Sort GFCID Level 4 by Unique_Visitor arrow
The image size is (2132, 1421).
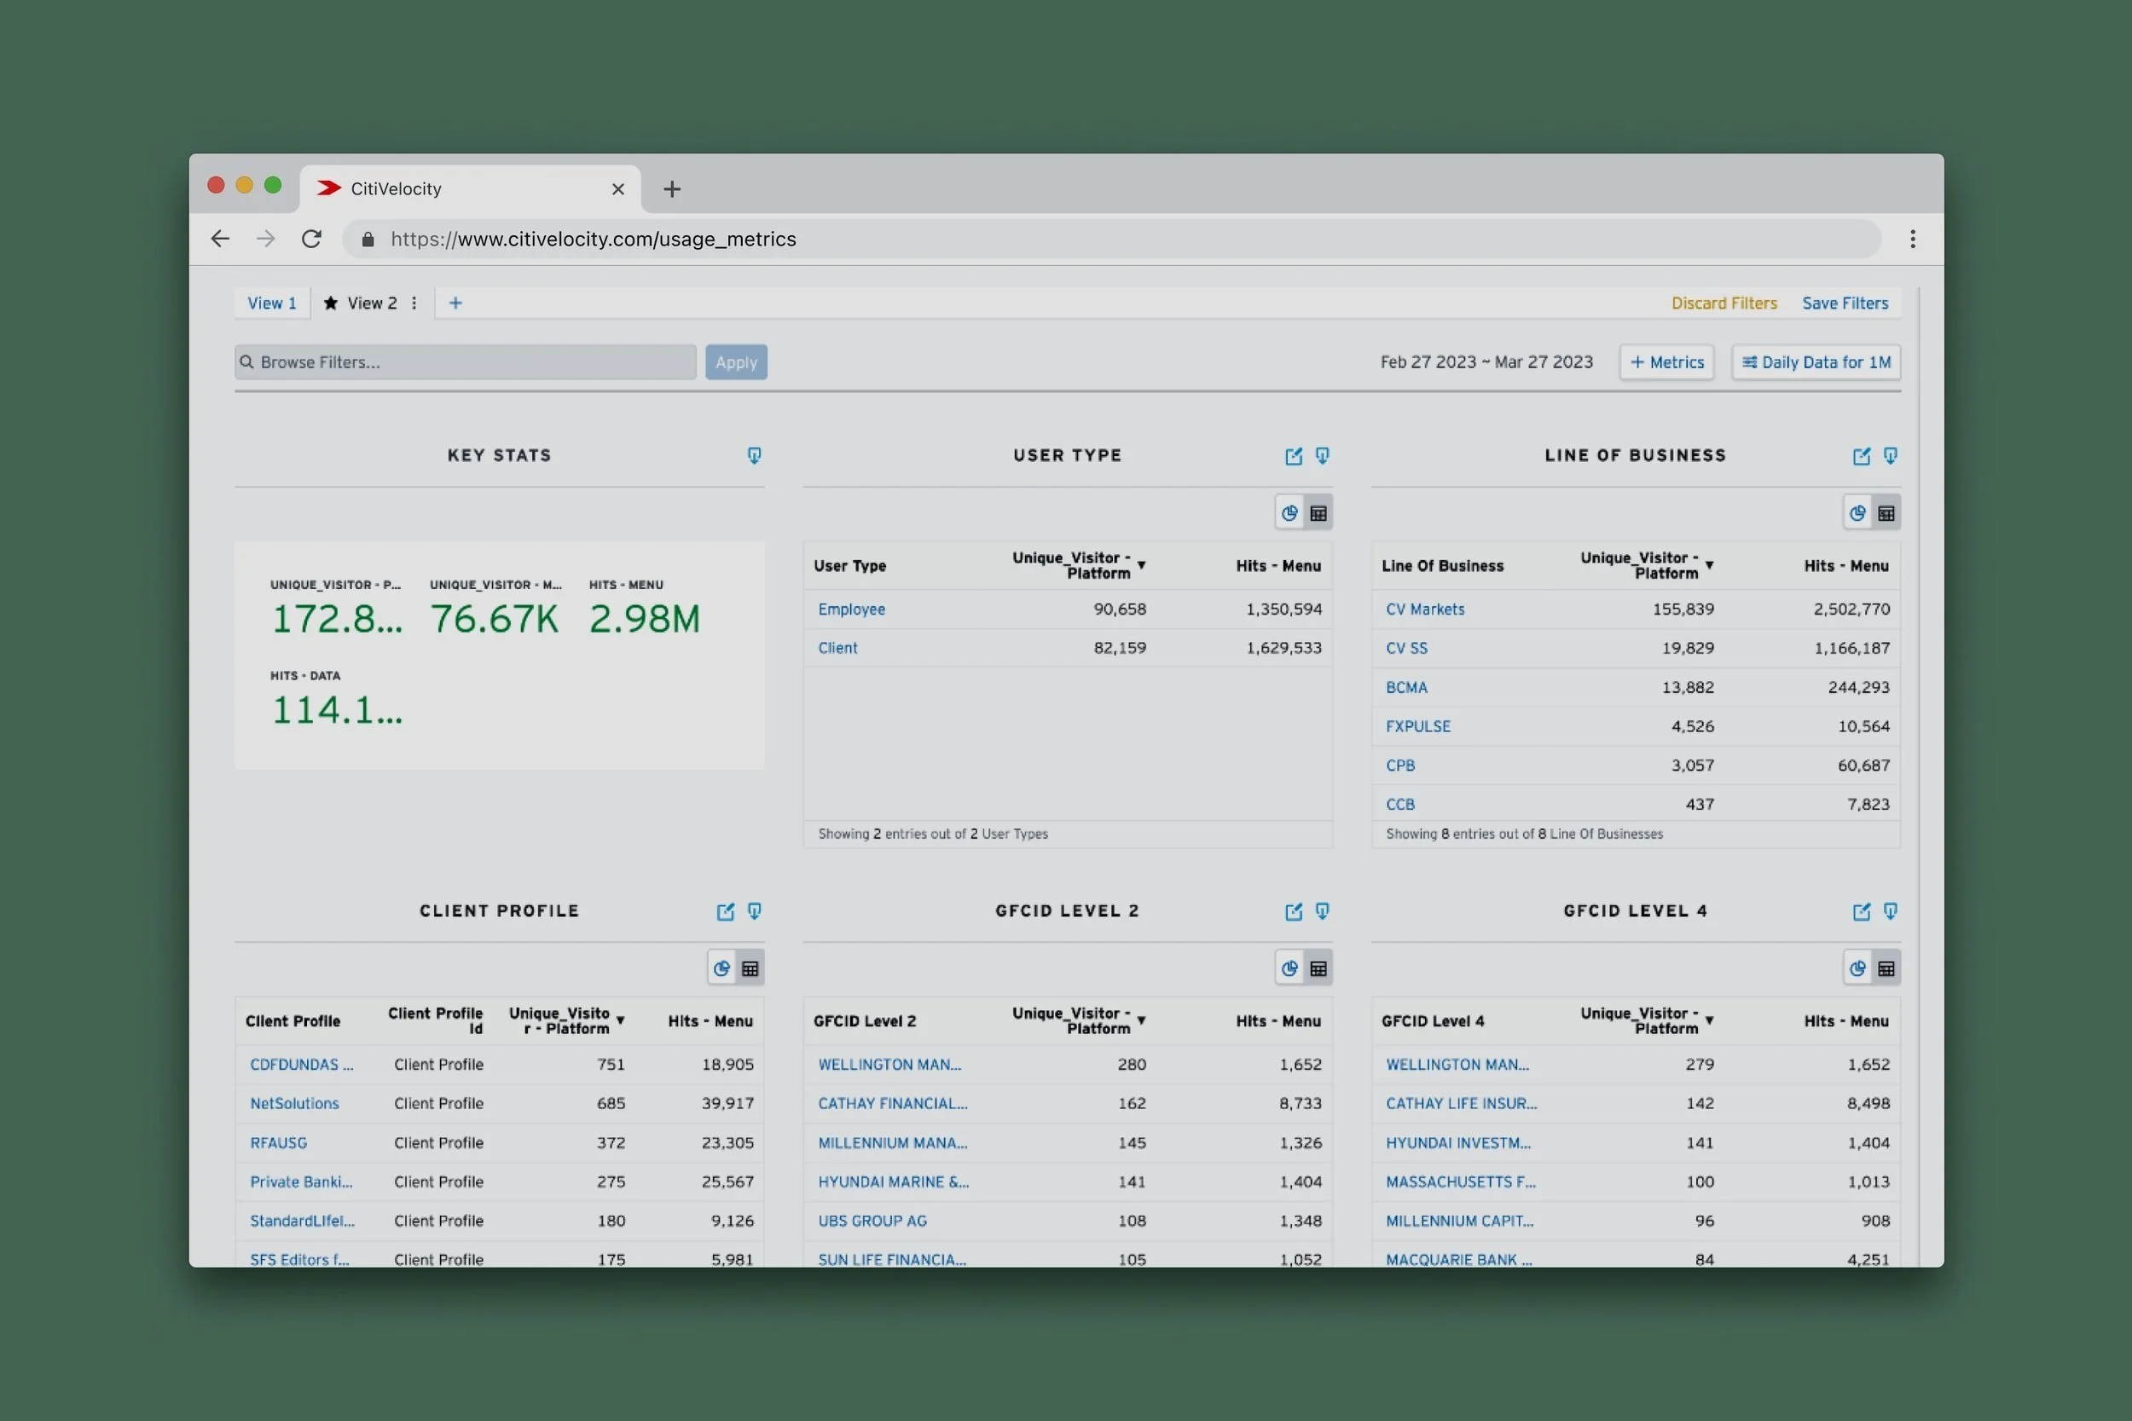tap(1710, 1021)
